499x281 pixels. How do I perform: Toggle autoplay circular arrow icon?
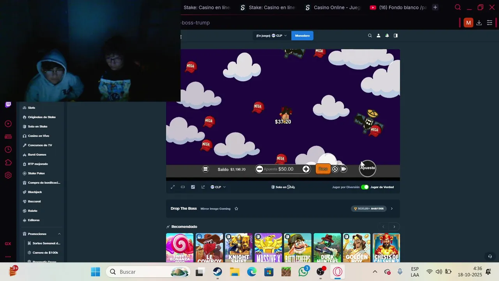coord(335,169)
